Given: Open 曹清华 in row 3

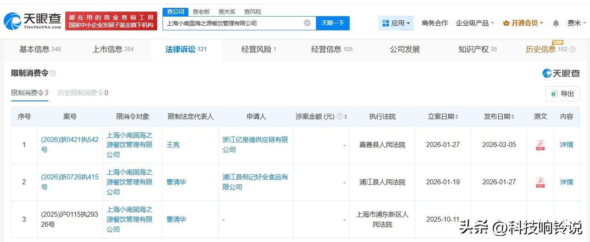Looking at the screenshot, I should [177, 219].
